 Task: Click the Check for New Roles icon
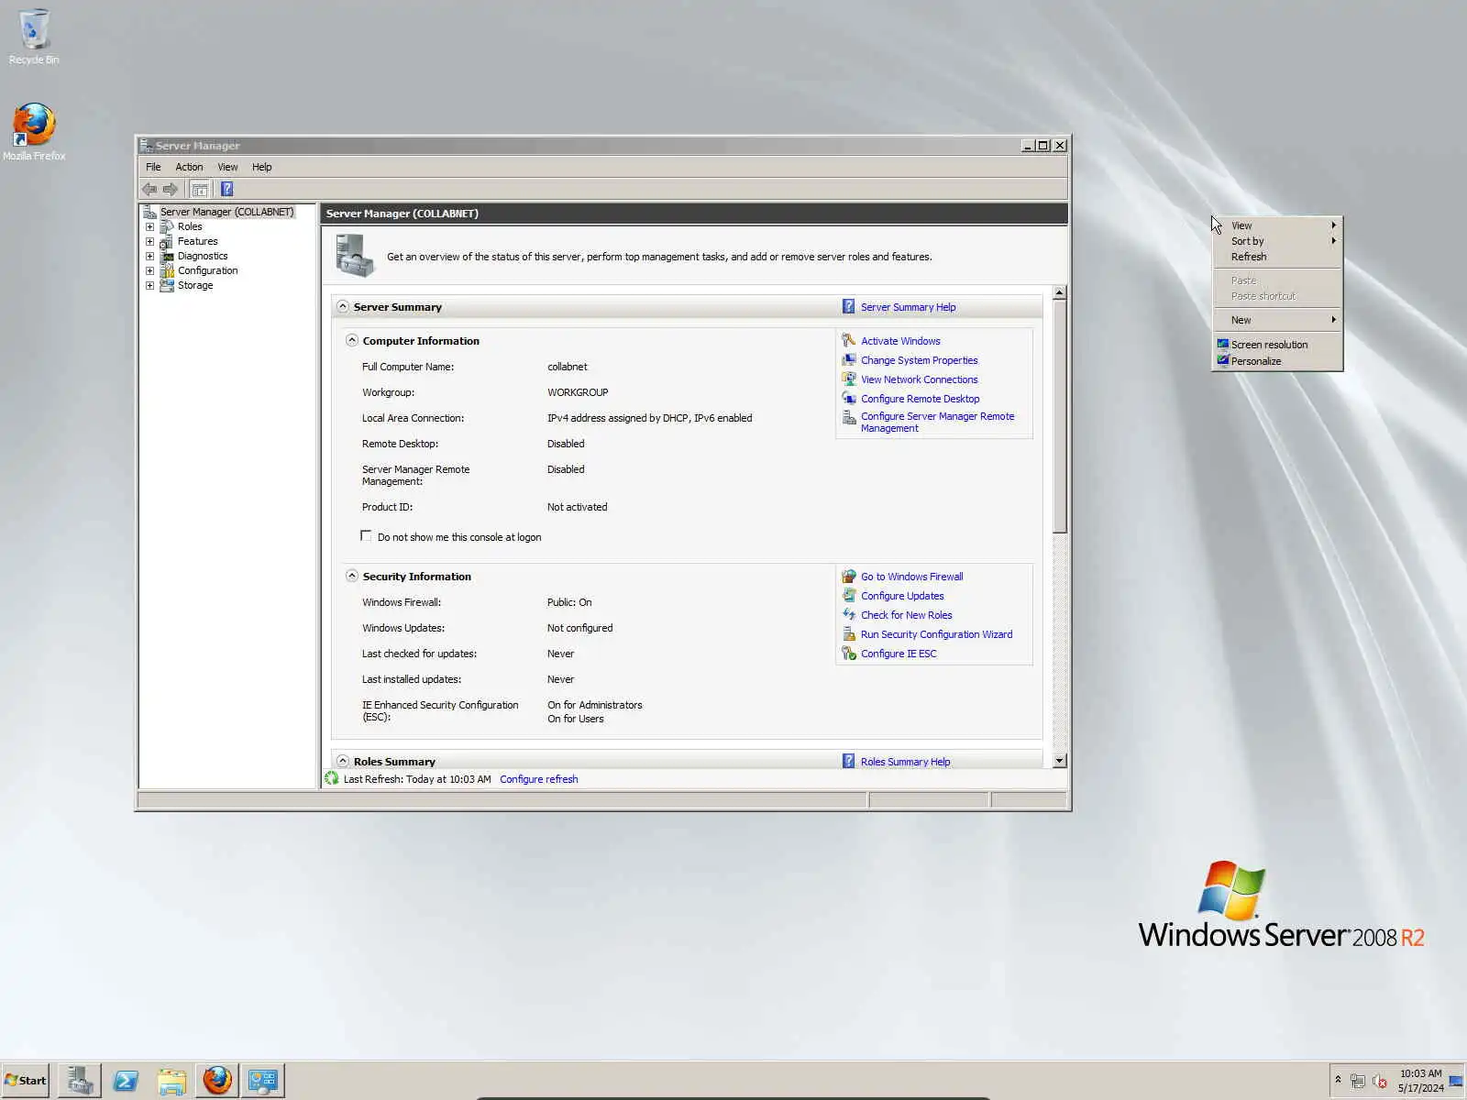tap(849, 615)
